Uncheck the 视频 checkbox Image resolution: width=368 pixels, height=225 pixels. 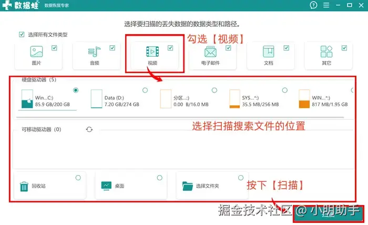[x=170, y=48]
